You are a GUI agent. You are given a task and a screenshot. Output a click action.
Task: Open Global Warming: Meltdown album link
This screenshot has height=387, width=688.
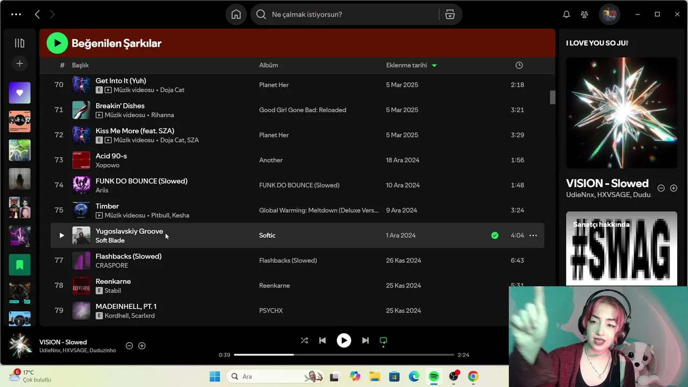[319, 210]
